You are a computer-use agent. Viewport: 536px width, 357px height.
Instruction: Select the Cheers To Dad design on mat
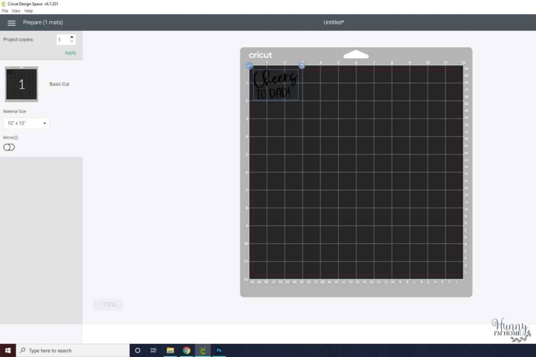pos(275,85)
